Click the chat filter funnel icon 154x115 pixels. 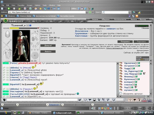(x=90, y=100)
